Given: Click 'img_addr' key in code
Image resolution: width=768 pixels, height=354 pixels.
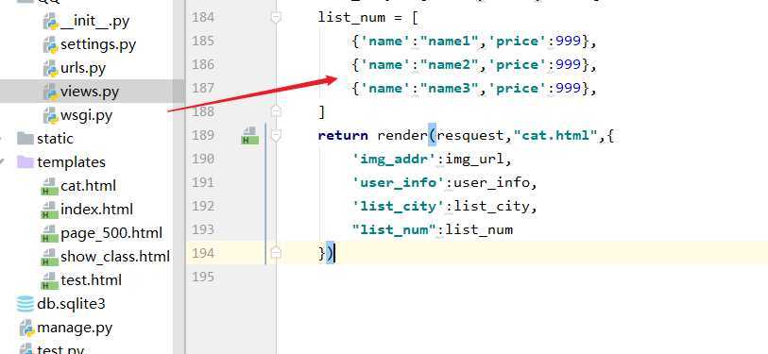Looking at the screenshot, I should click(394, 160).
